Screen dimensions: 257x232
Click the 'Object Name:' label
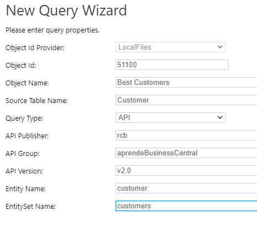(27, 83)
